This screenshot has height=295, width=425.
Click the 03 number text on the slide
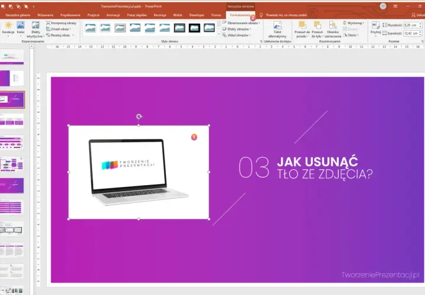pos(254,167)
